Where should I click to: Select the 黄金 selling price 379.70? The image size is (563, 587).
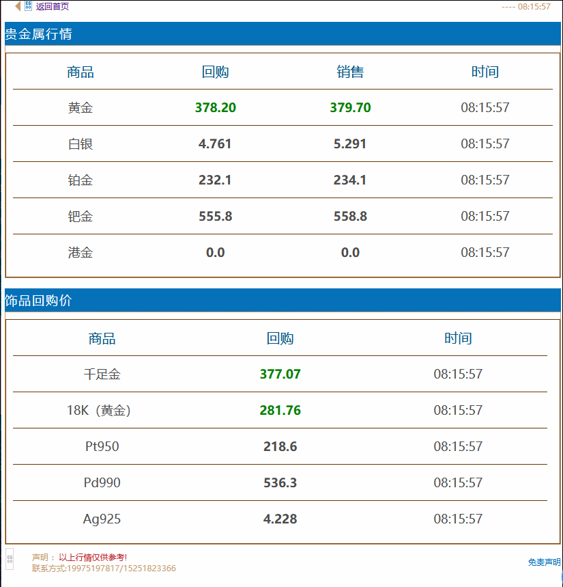(350, 107)
